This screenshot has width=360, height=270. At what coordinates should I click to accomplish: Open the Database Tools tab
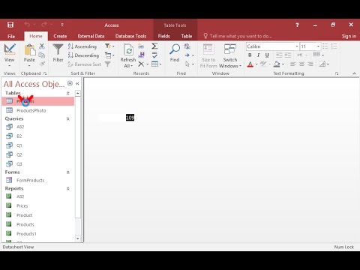(x=130, y=36)
